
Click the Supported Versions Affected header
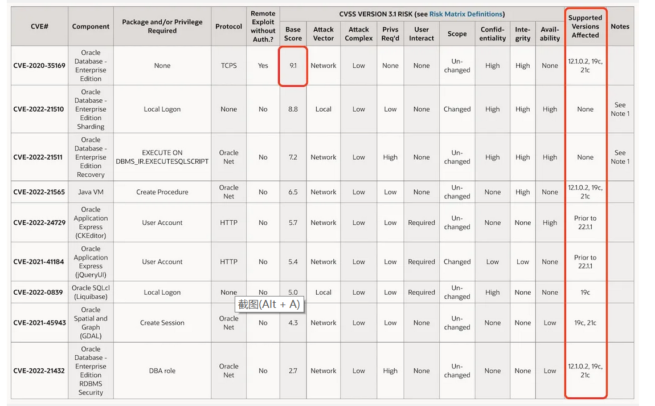click(x=586, y=26)
